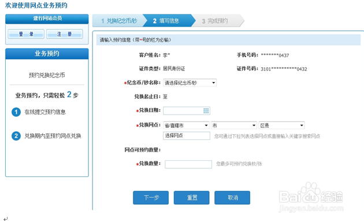Click the 建行网站会员 header
This screenshot has width=364, height=221.
[x=47, y=19]
